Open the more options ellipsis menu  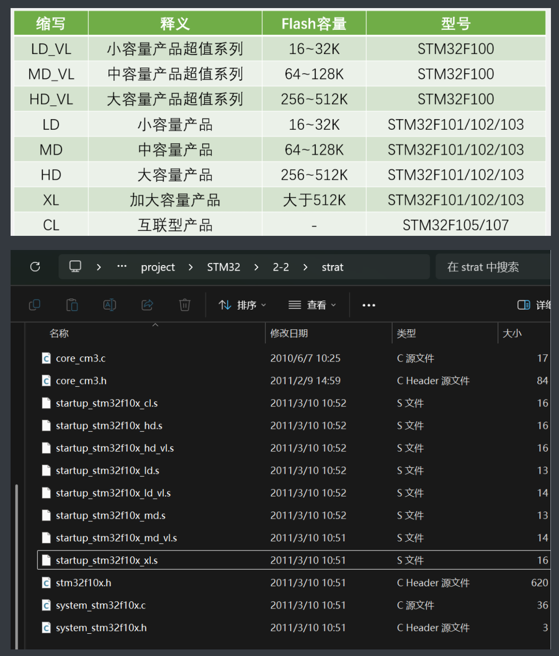tap(369, 305)
